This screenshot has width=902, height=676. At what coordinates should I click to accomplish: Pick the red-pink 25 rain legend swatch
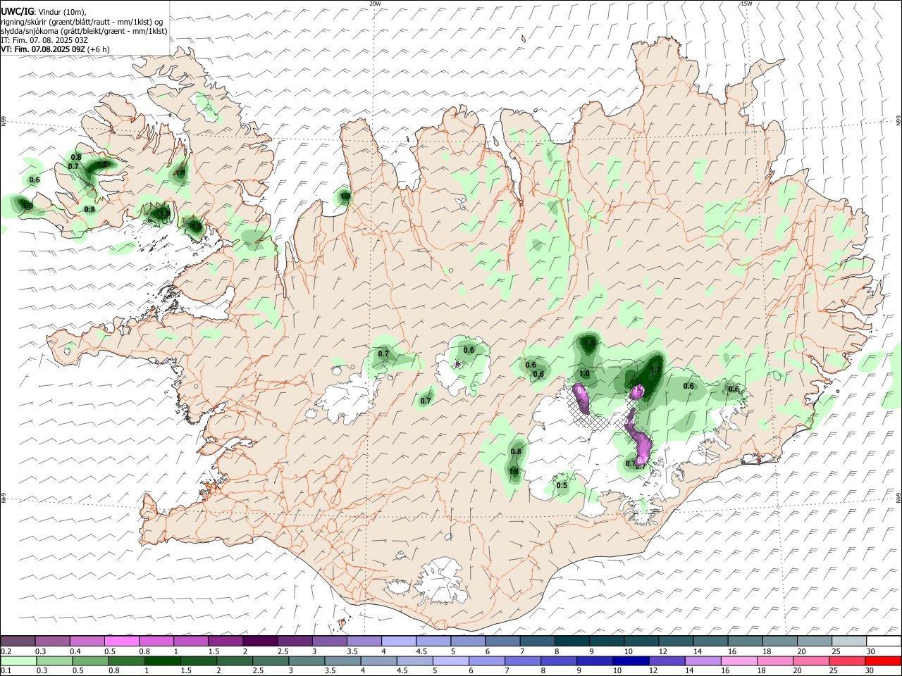pyautogui.click(x=847, y=661)
